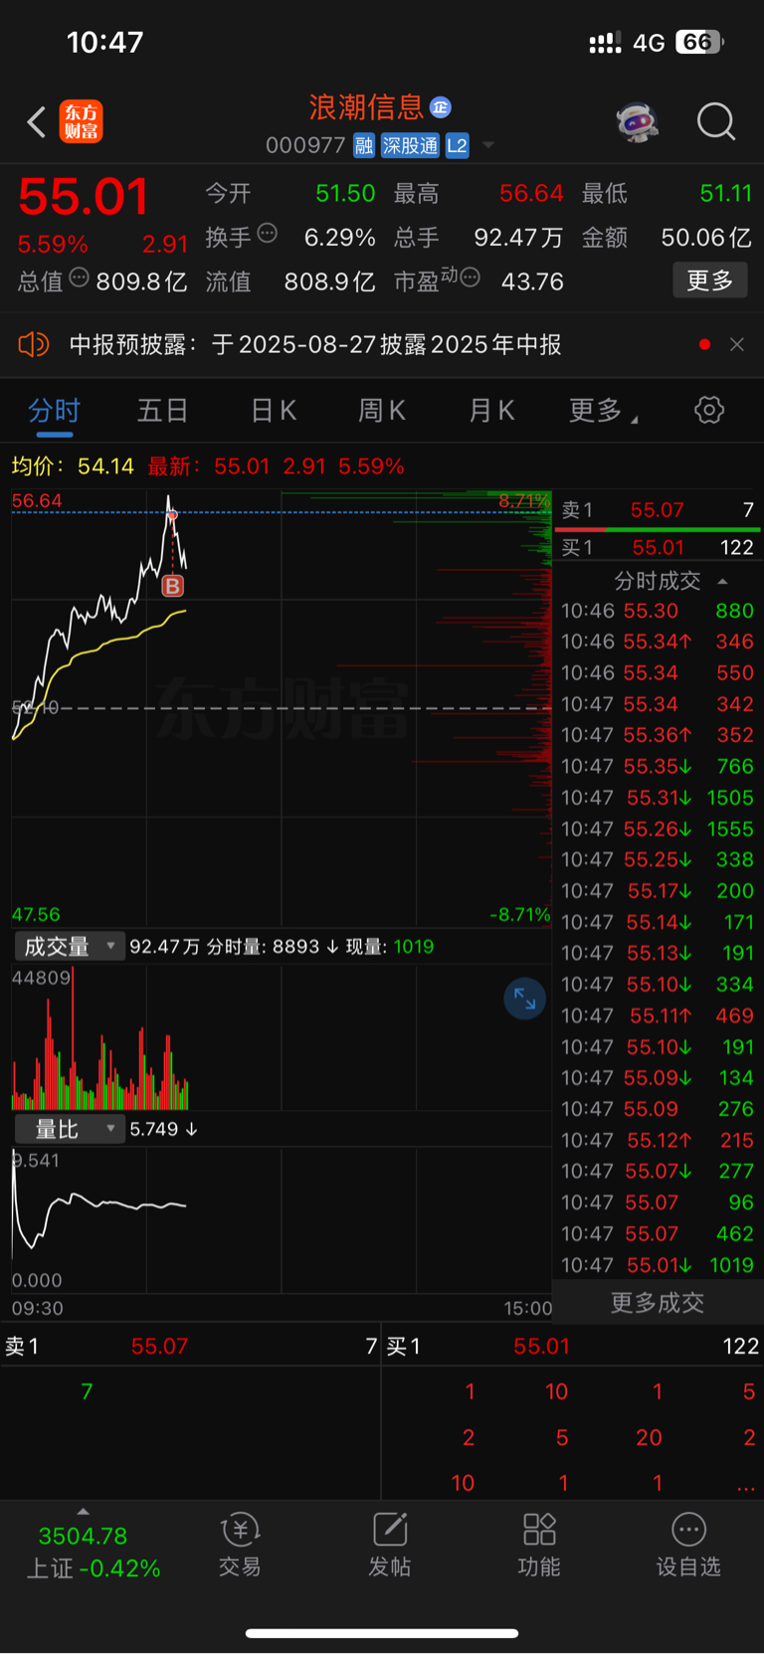Switch to the 五日 tab

pyautogui.click(x=163, y=410)
